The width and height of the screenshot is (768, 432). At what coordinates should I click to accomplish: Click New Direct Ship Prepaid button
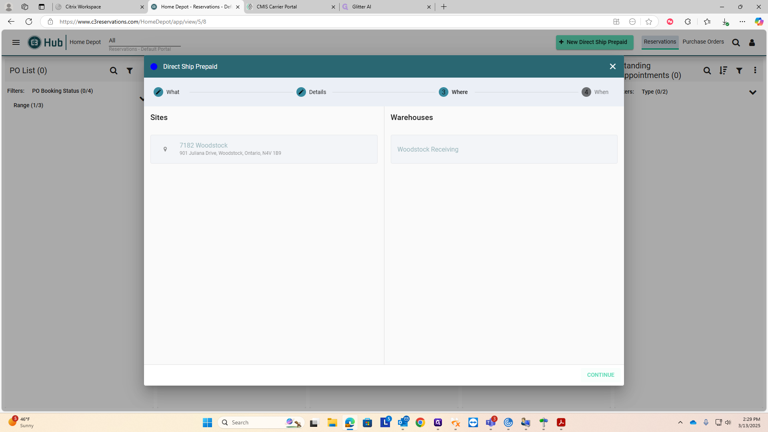tap(594, 42)
